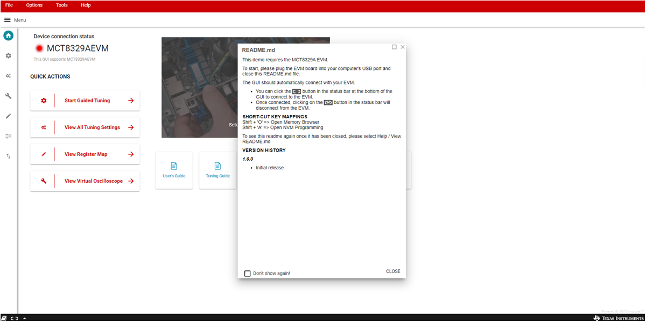Image resolution: width=646 pixels, height=322 pixels.
Task: Open the gear settings icon in the sidebar
Action: tap(8, 56)
